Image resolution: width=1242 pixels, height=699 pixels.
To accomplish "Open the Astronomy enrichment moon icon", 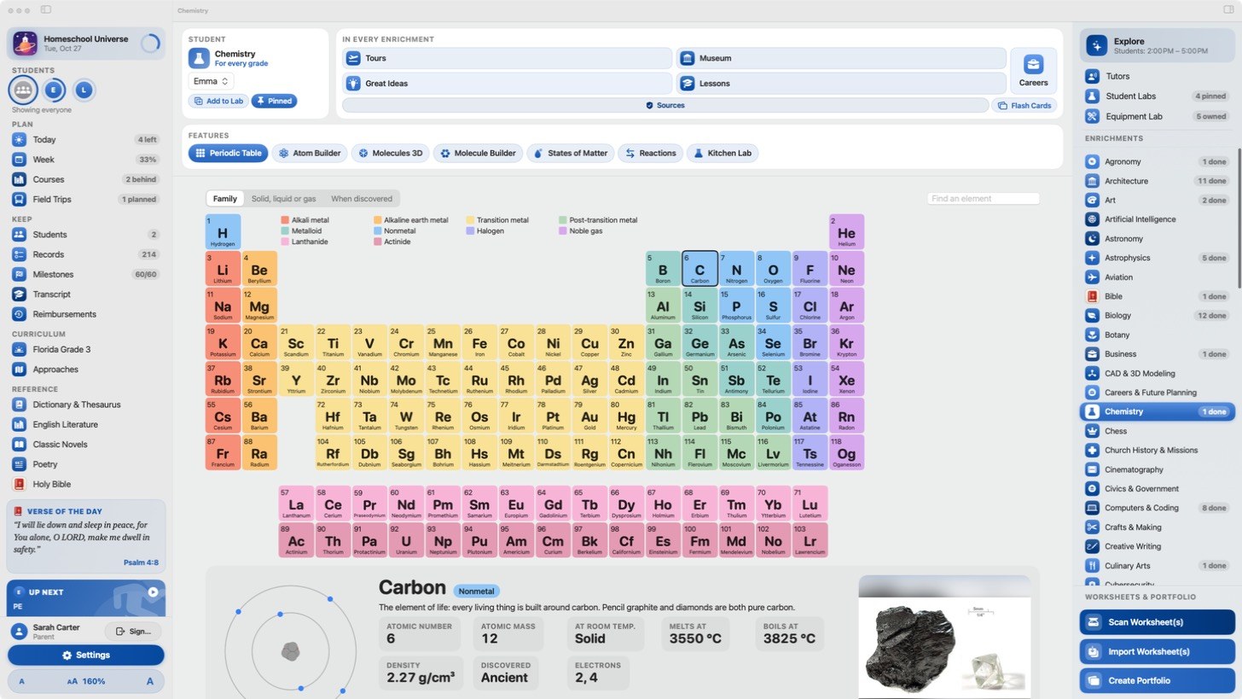I will (1092, 238).
